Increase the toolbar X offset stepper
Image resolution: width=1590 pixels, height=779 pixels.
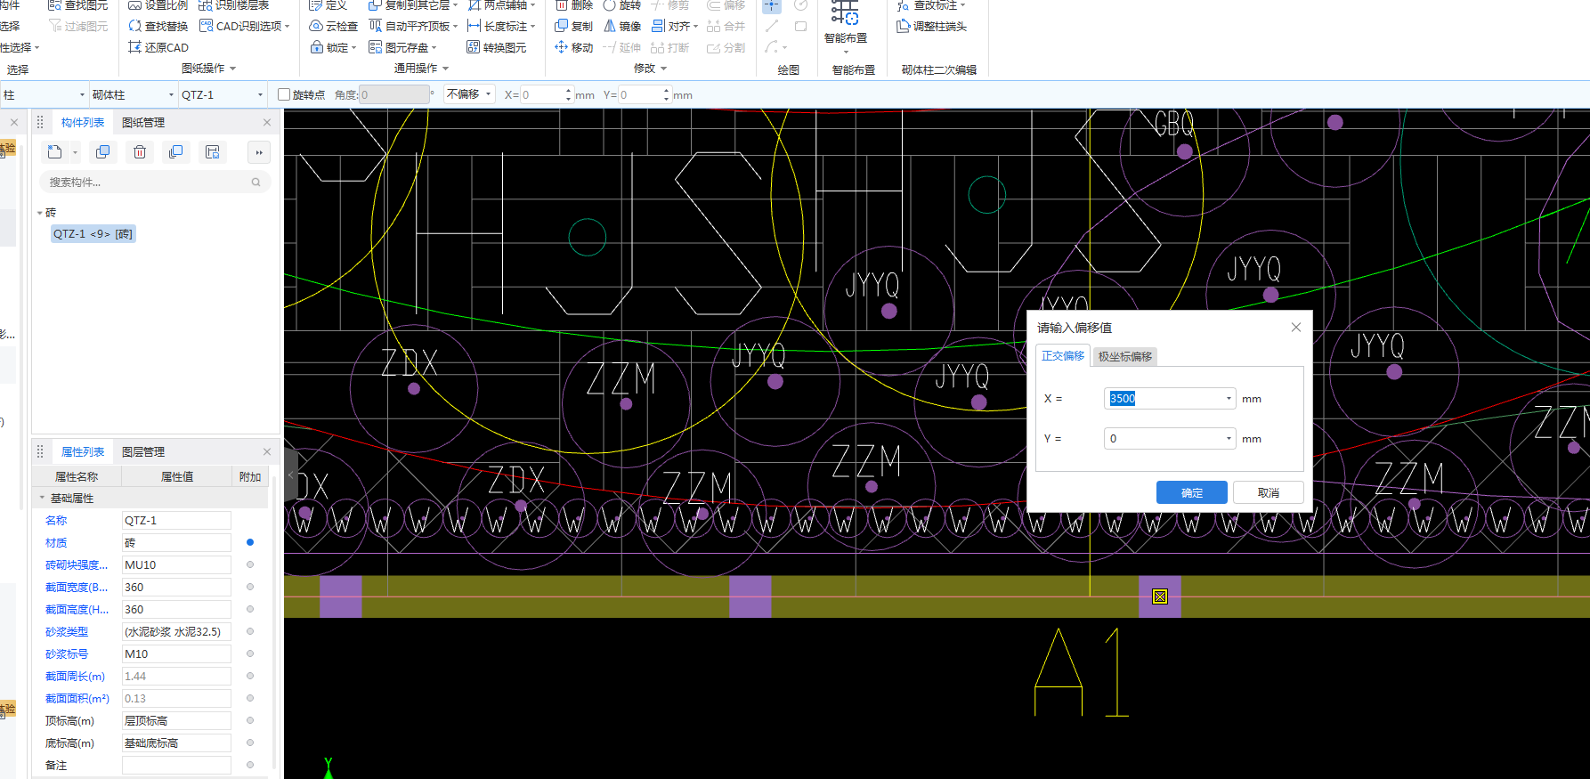569,90
